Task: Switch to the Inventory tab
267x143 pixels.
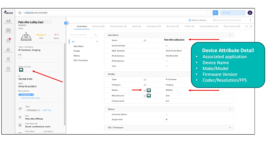Action: tap(82, 26)
